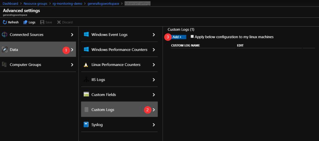Click the CUSTOM LOG NAME column header
Image resolution: width=319 pixels, height=141 pixels.
pyautogui.click(x=185, y=45)
